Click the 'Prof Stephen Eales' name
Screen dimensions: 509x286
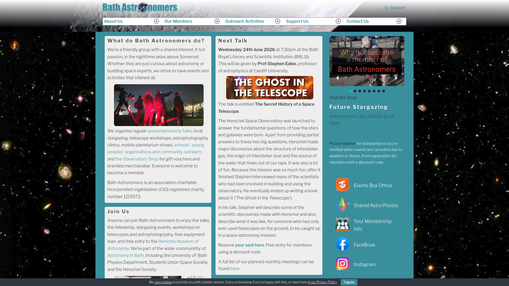click(x=277, y=64)
